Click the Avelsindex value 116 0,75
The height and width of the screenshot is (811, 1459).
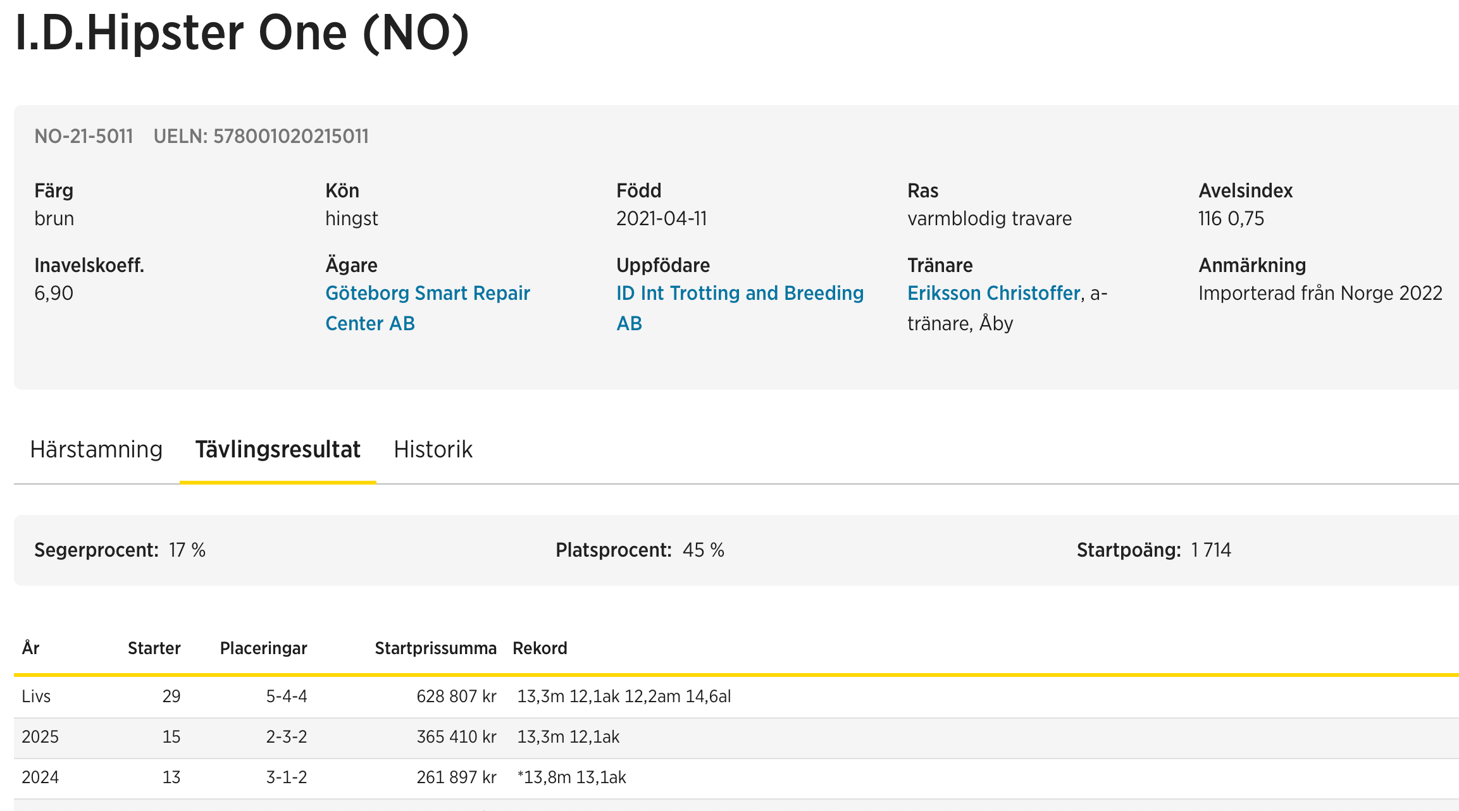pyautogui.click(x=1231, y=219)
